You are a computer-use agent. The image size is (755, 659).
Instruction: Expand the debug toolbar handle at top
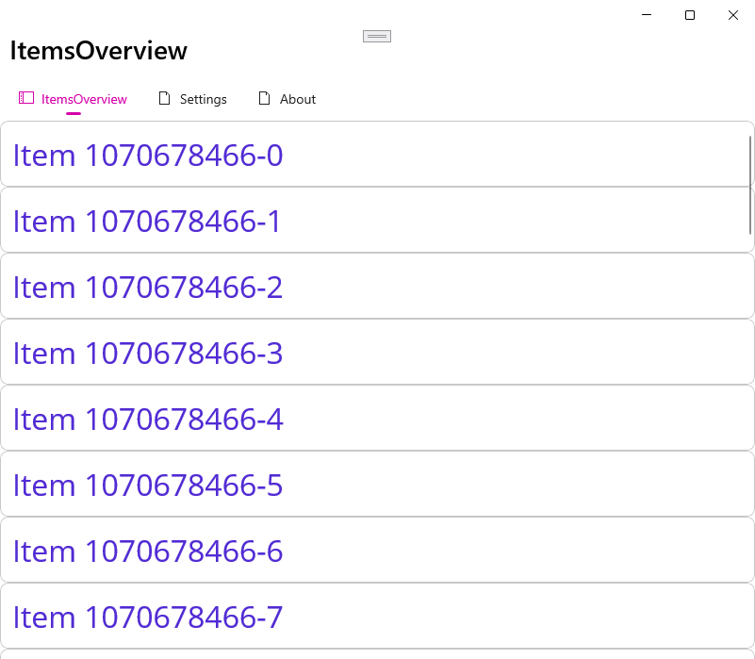[x=377, y=36]
